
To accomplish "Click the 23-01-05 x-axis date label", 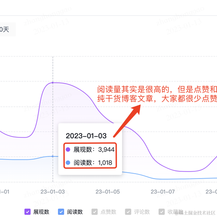I will [108, 192].
